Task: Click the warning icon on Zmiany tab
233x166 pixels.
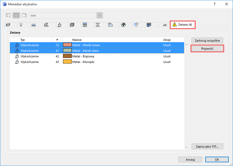Action: click(175, 25)
